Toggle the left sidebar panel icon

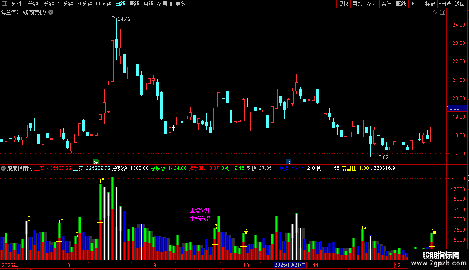coord(5,4)
